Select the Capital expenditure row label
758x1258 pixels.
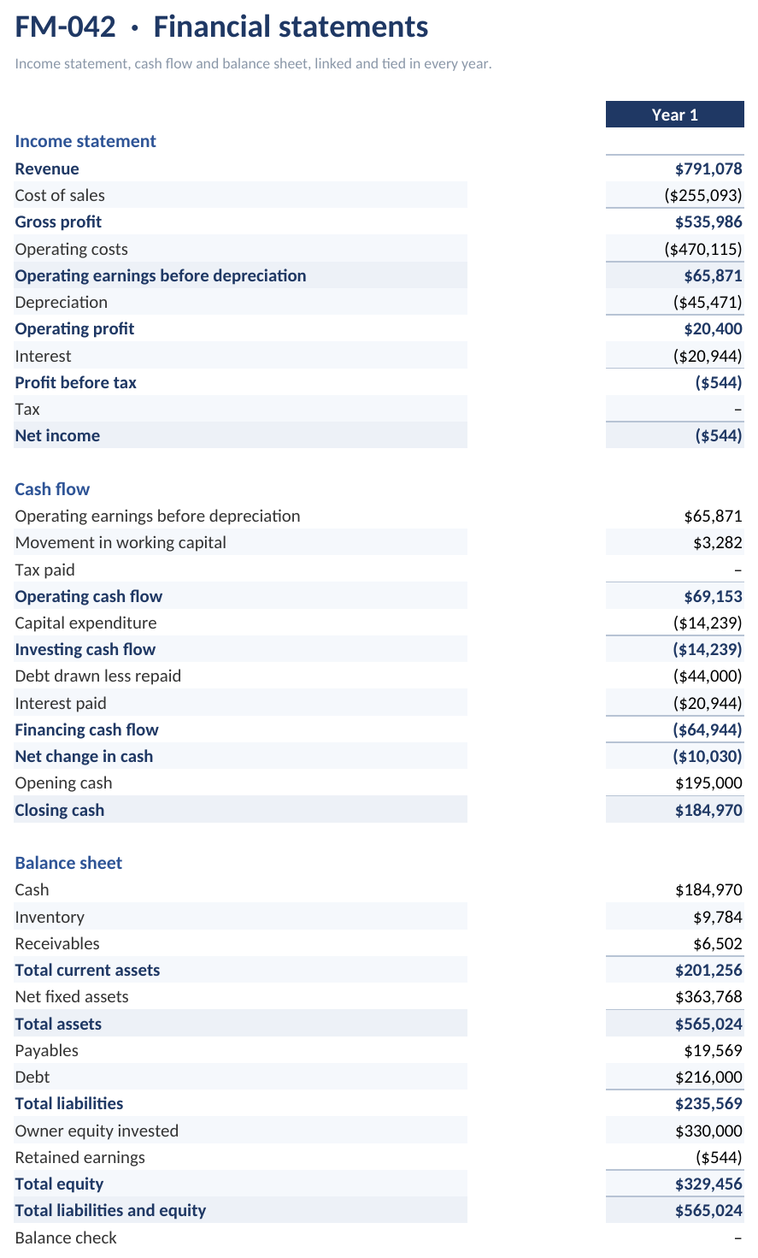85,623
